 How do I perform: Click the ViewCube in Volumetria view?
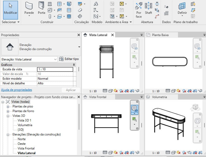click(x=195, y=107)
